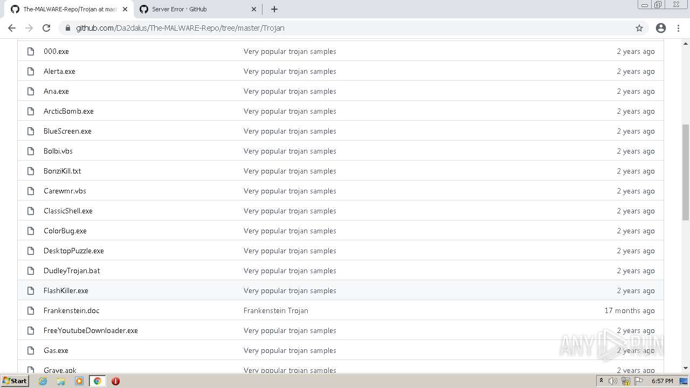Launch the media player taskbar icon

79,381
